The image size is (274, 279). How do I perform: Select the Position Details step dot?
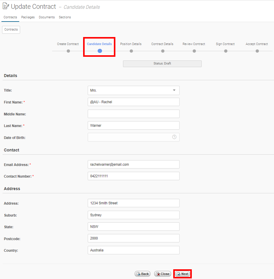coord(131,51)
